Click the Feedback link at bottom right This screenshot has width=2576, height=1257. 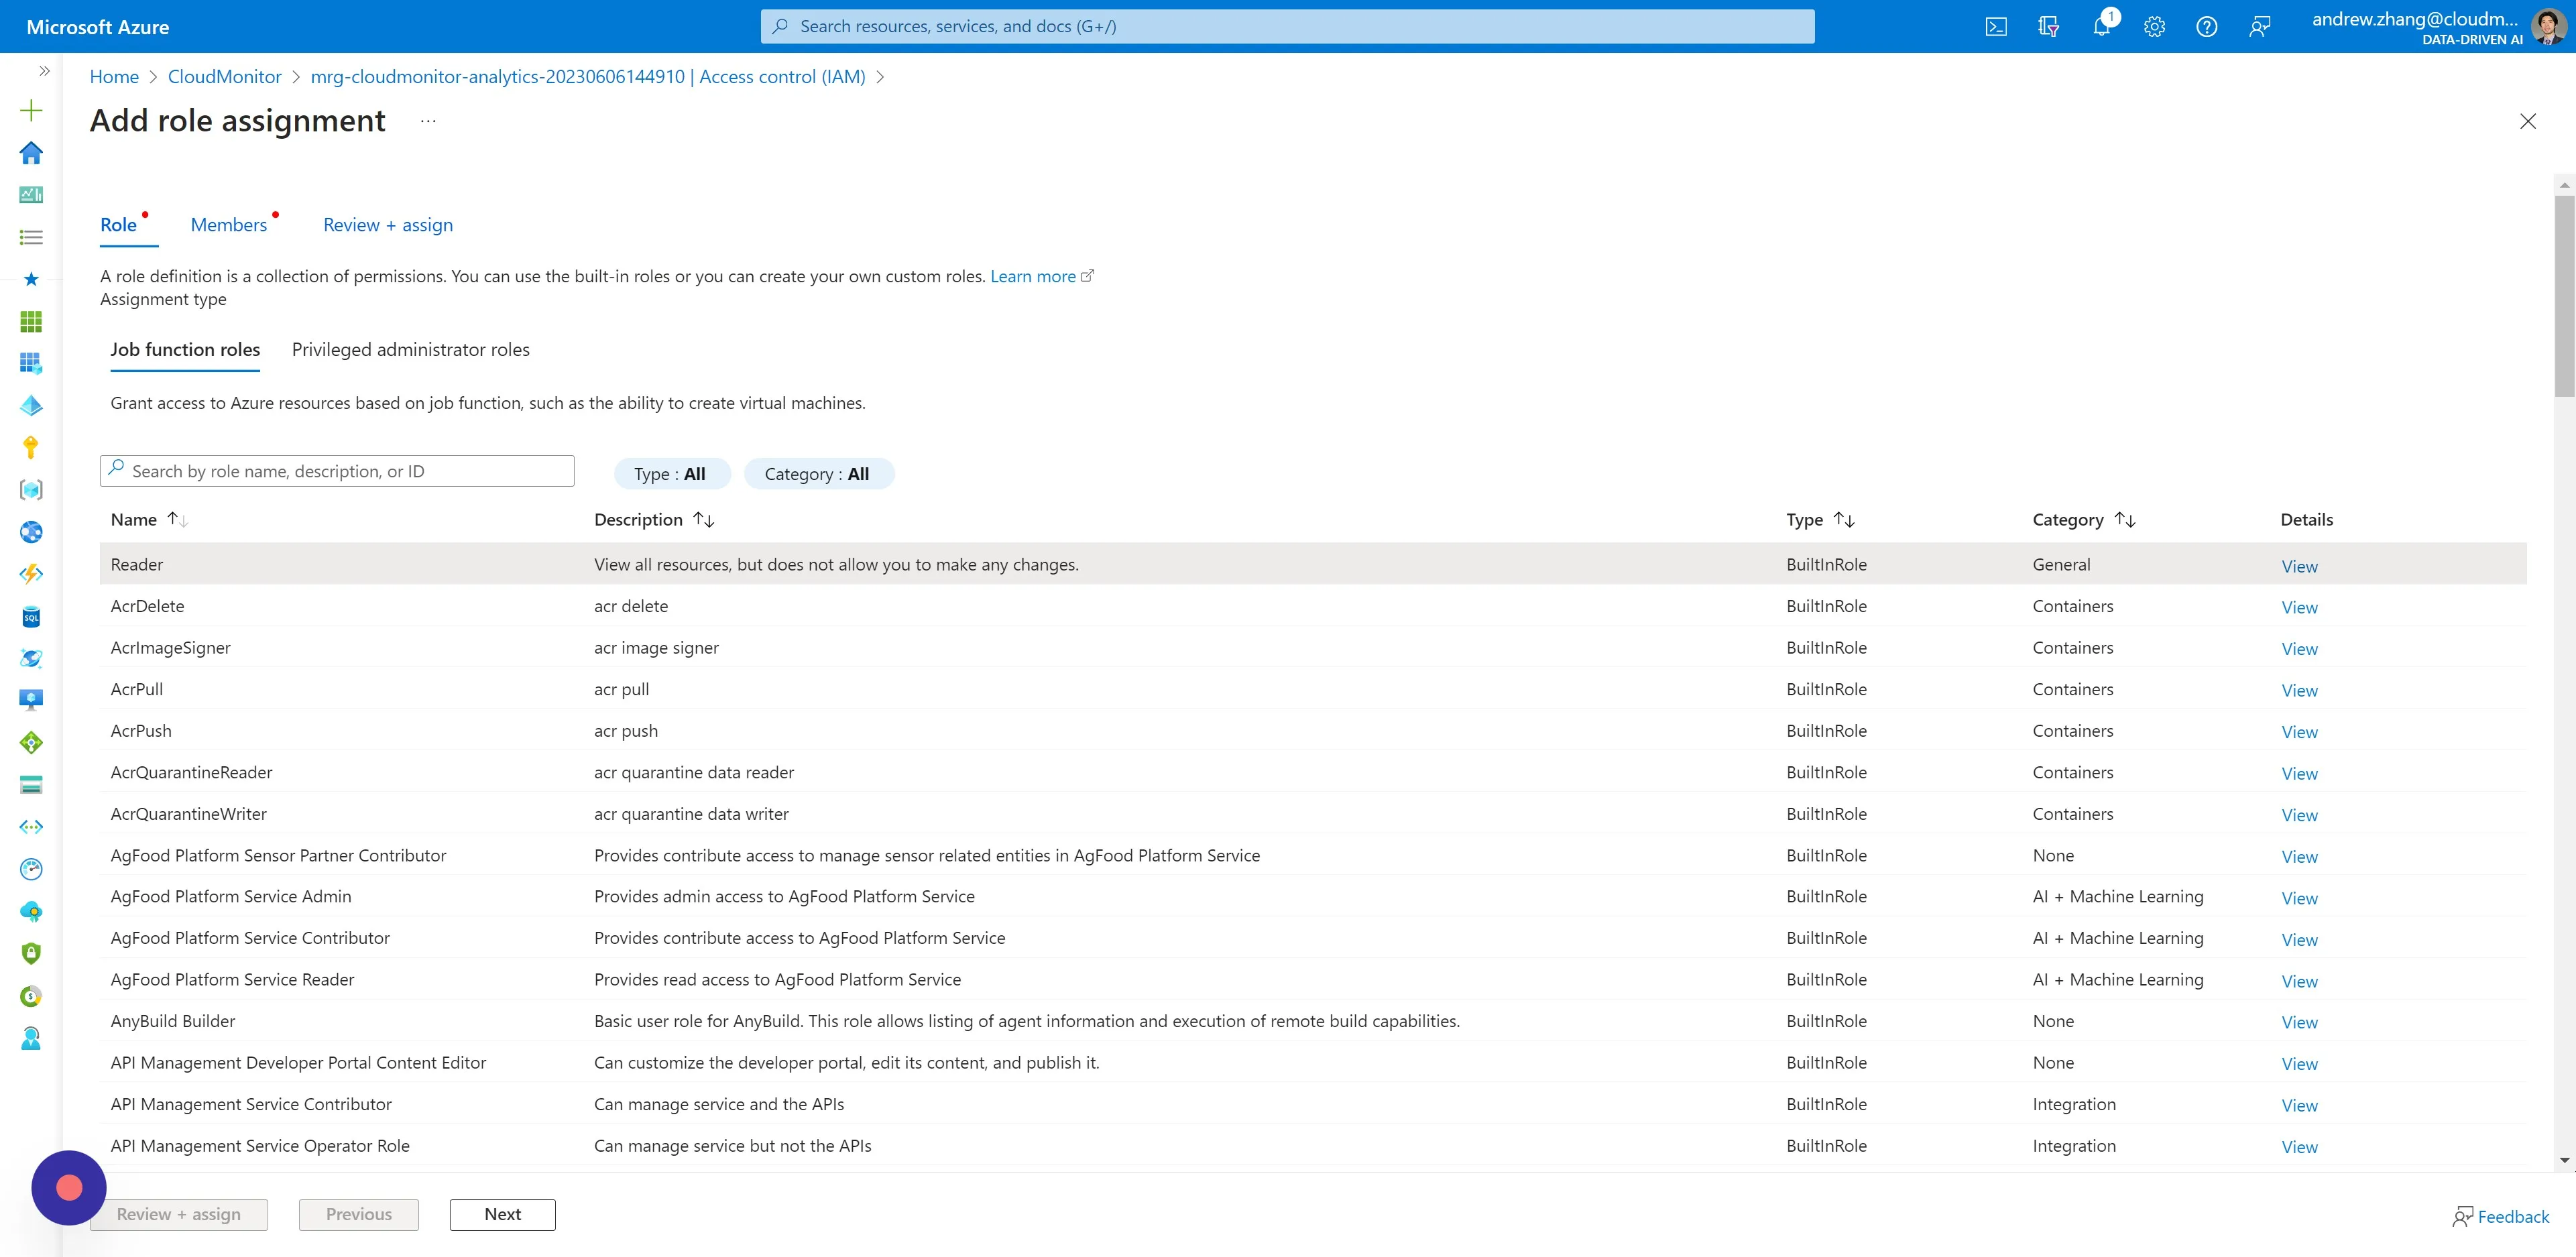coord(2500,1217)
